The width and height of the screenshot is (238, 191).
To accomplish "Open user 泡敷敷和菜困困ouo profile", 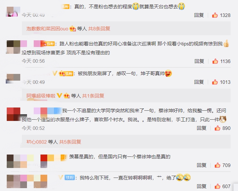I will 47,28.
